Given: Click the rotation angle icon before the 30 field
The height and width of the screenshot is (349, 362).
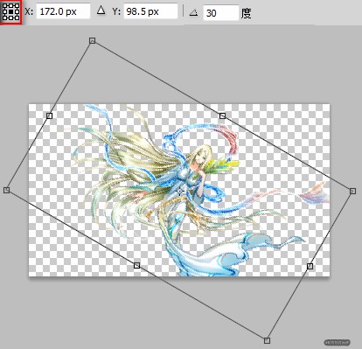Looking at the screenshot, I should click(x=193, y=12).
